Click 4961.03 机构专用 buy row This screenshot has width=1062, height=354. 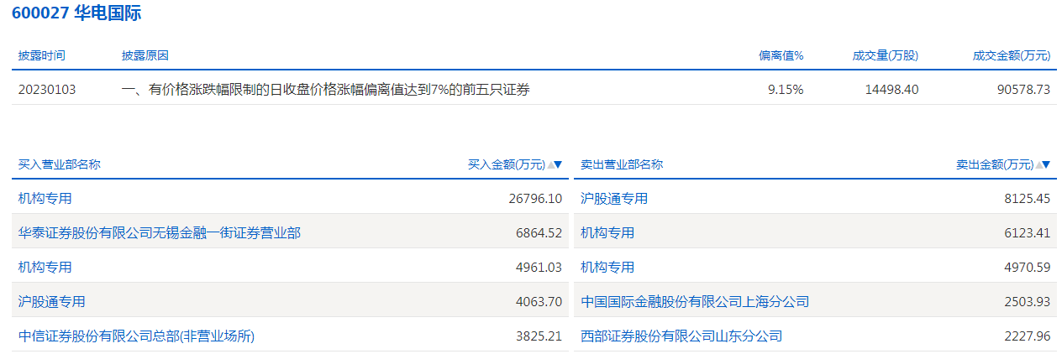[290, 268]
